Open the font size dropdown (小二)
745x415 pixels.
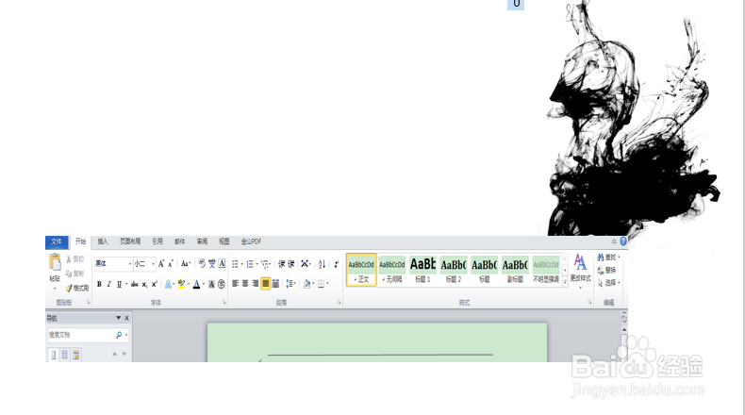point(153,264)
